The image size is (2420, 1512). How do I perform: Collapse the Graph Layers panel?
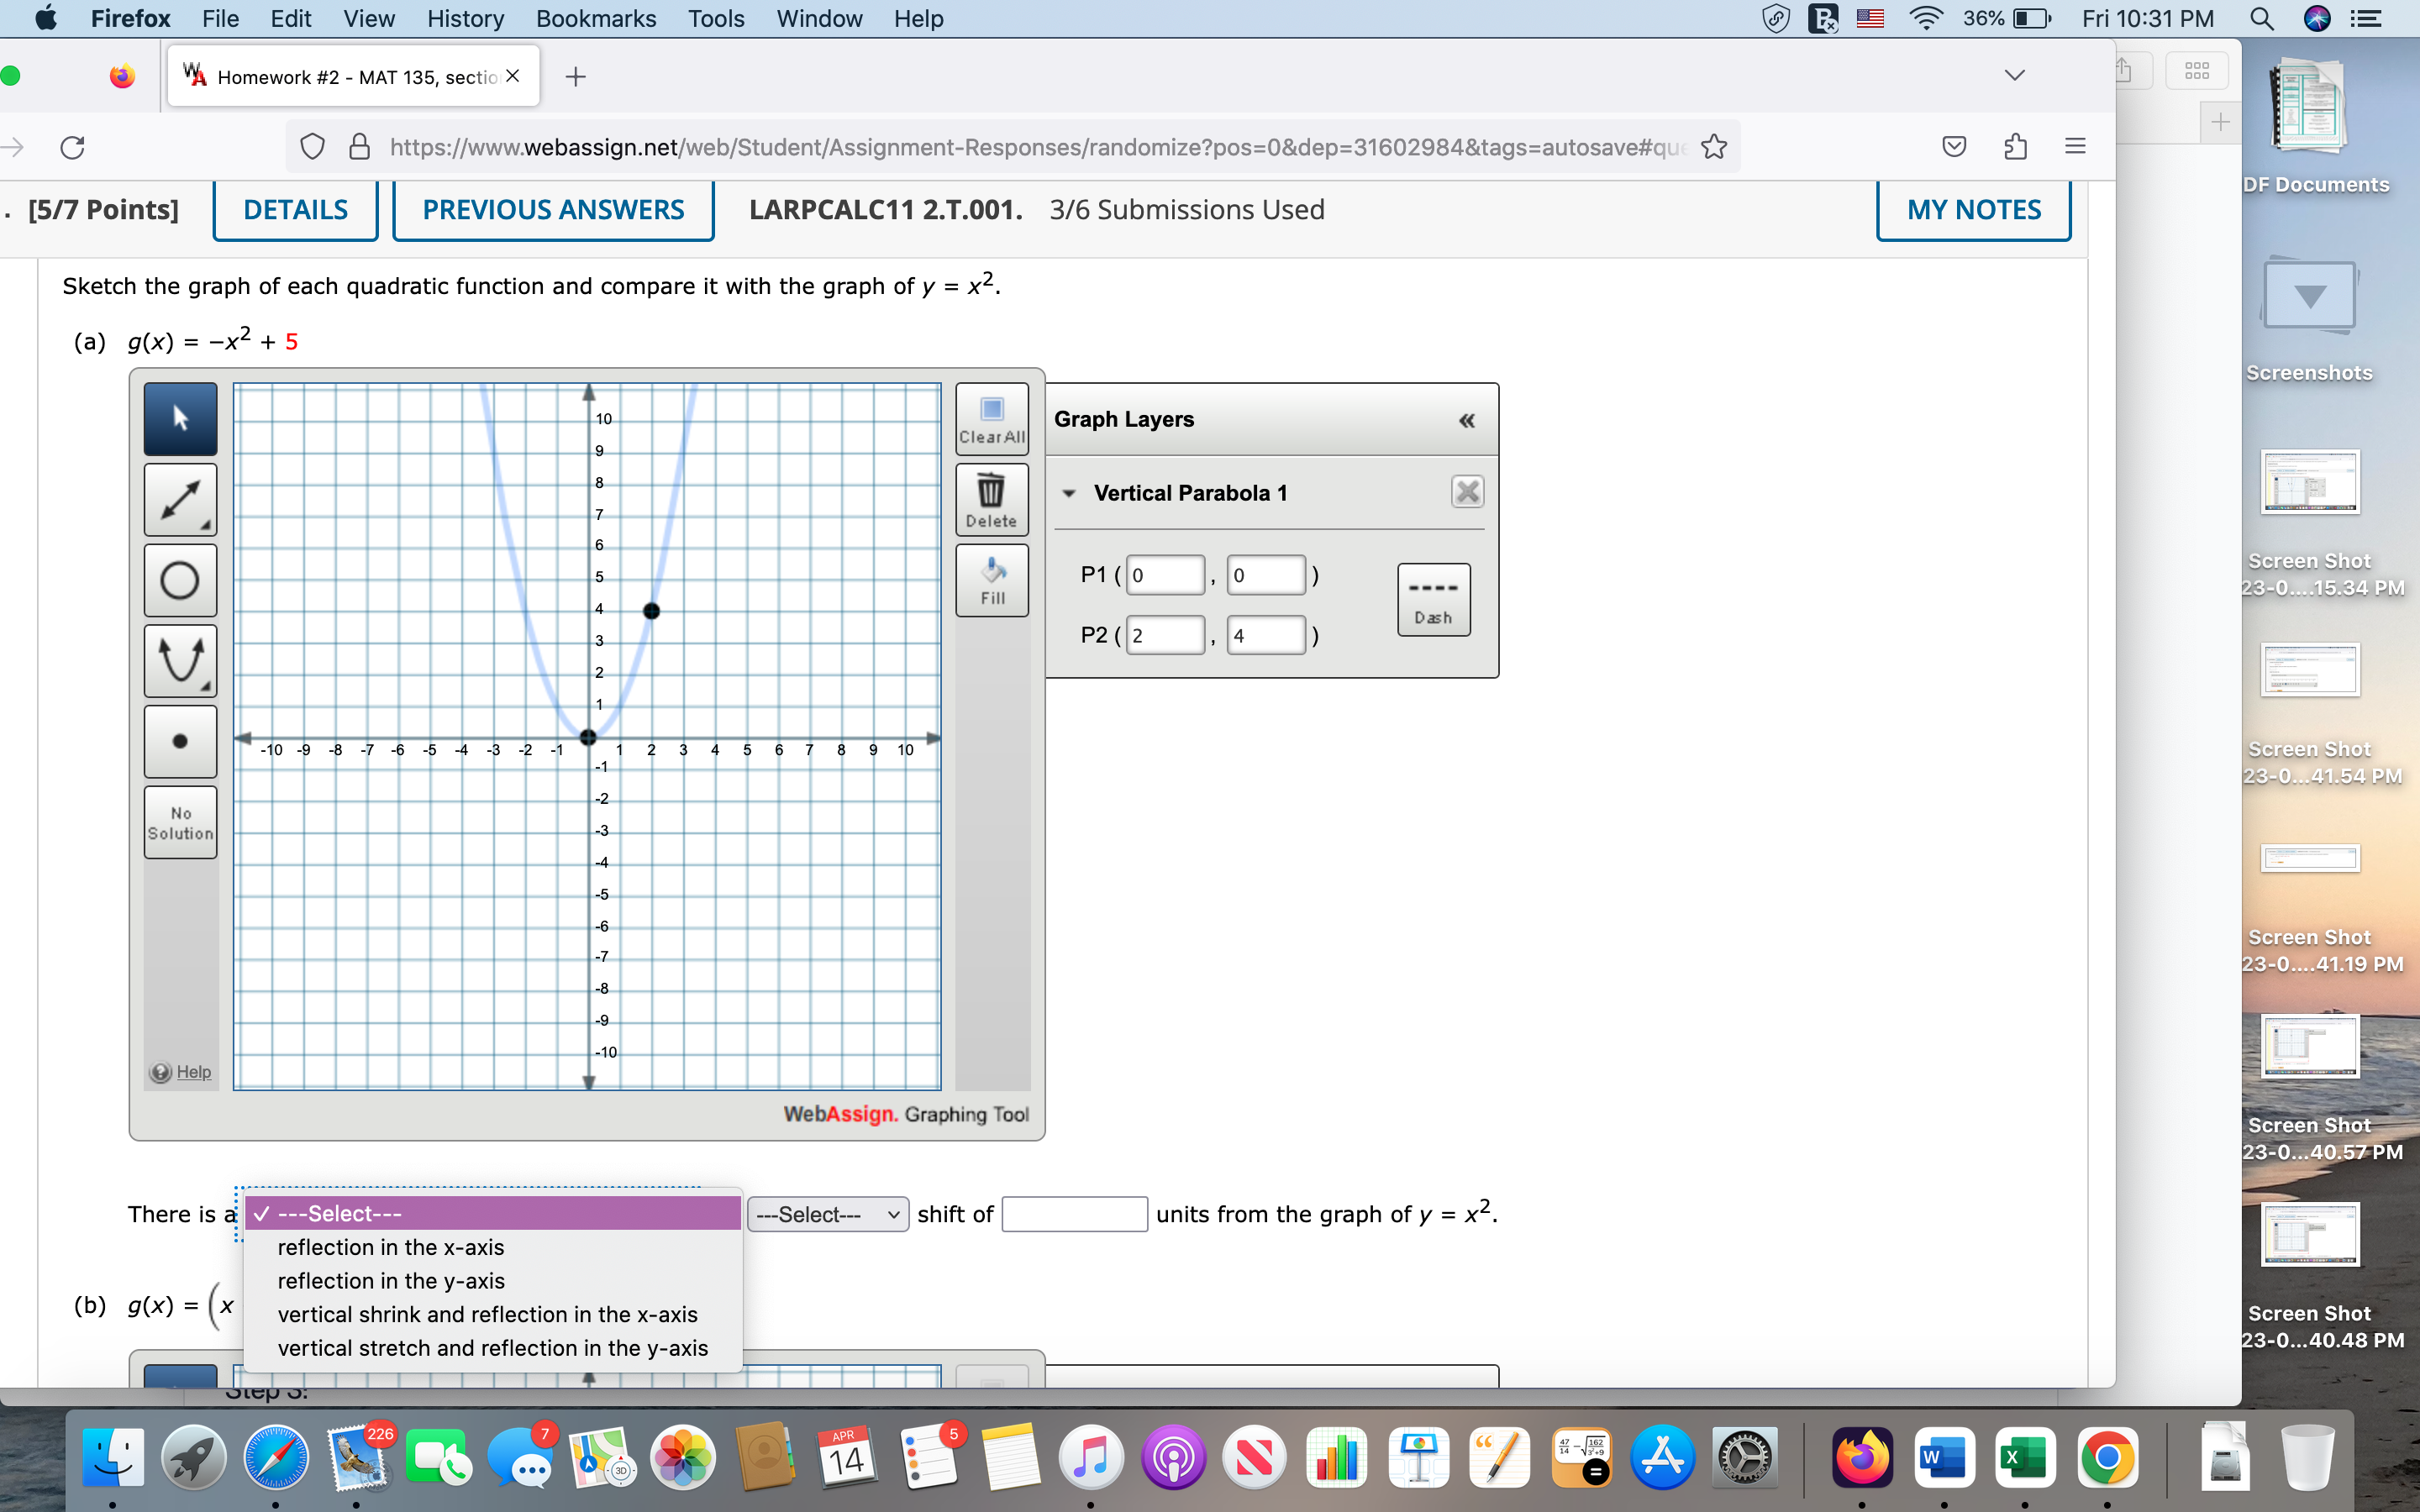pos(1466,420)
